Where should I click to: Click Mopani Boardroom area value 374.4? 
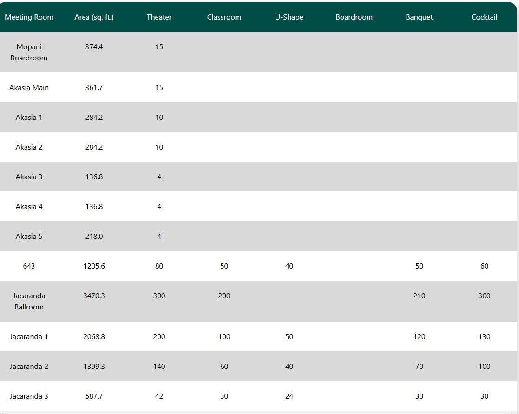[94, 47]
